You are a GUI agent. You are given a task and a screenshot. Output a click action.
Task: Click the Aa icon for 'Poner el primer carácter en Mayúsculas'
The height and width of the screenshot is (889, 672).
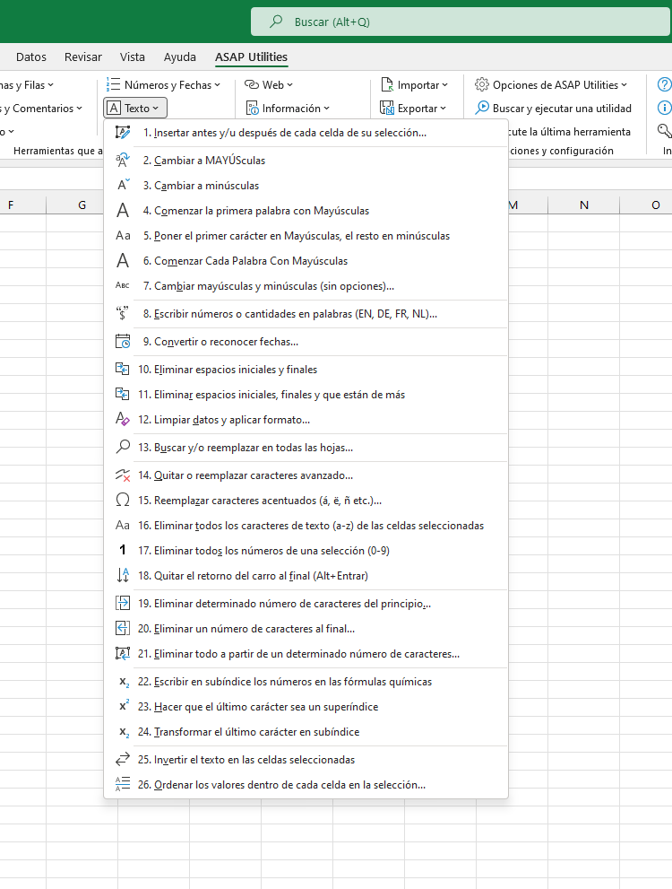pyautogui.click(x=122, y=235)
